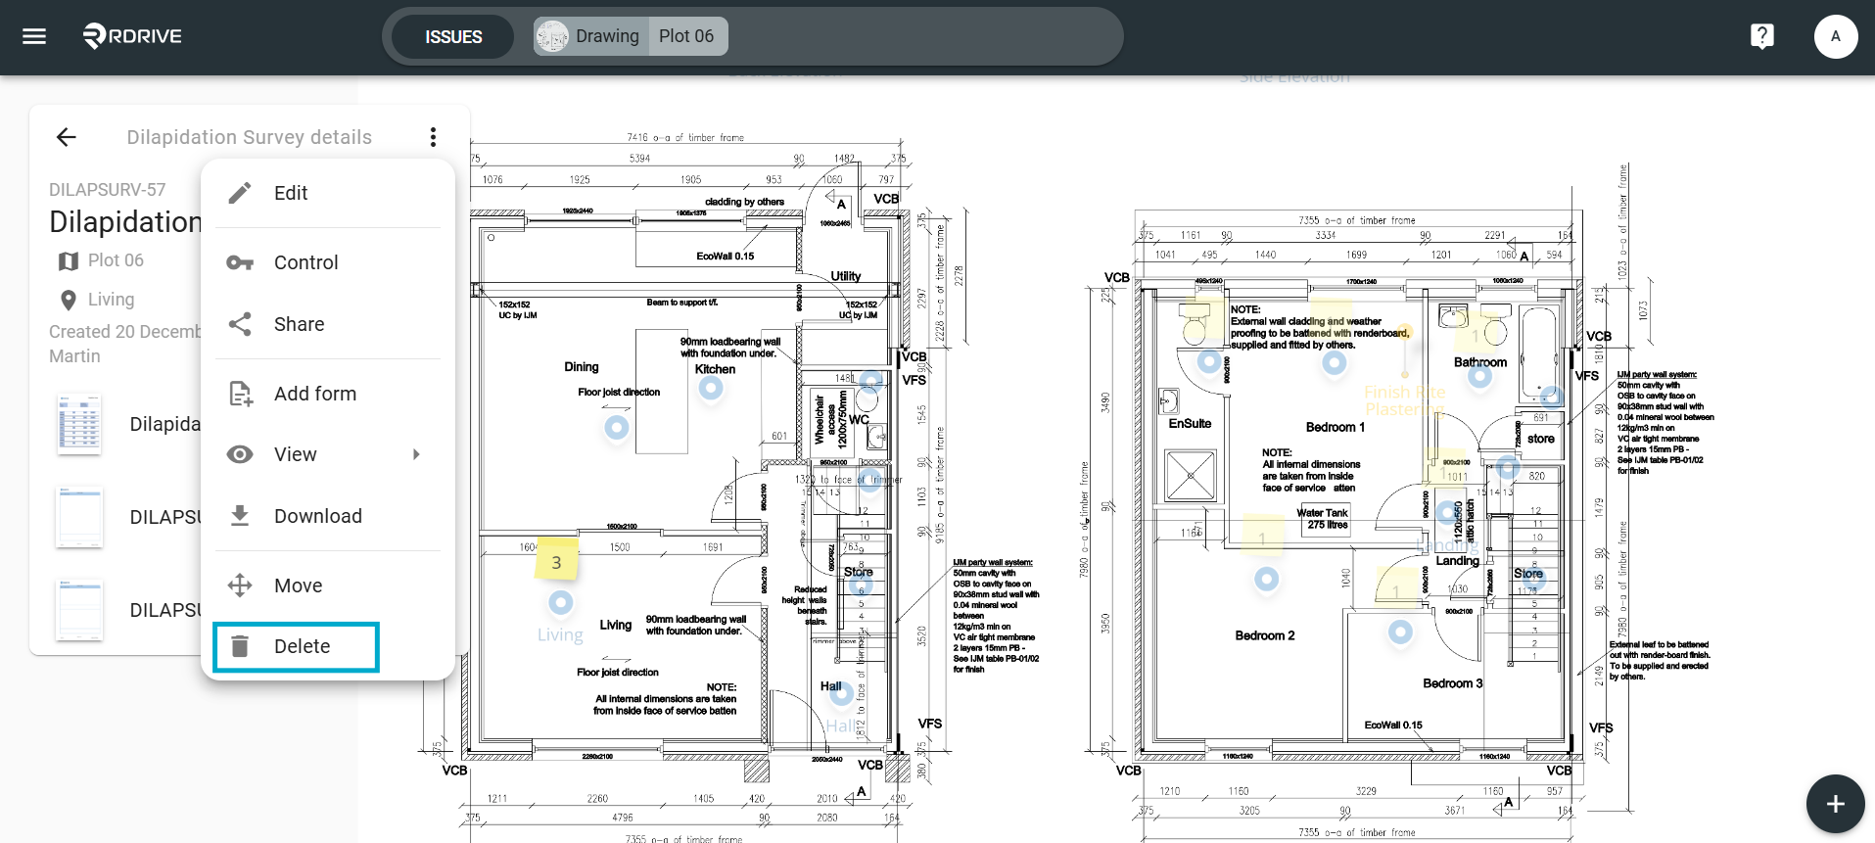
Task: Switch to the ISSUES tab
Action: [453, 36]
